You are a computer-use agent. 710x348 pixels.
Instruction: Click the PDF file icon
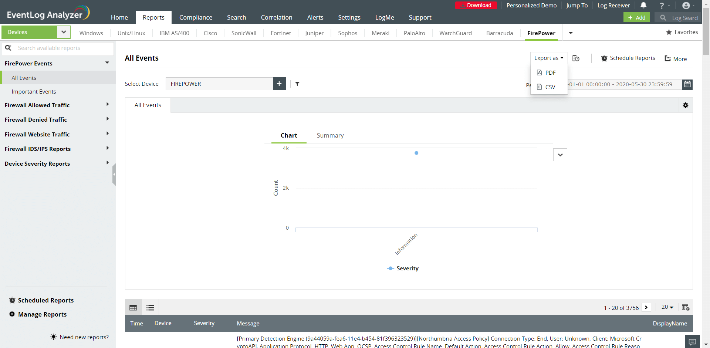pyautogui.click(x=539, y=72)
